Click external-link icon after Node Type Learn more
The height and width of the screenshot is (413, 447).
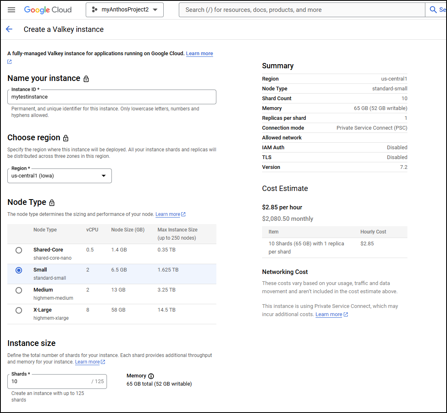183,214
